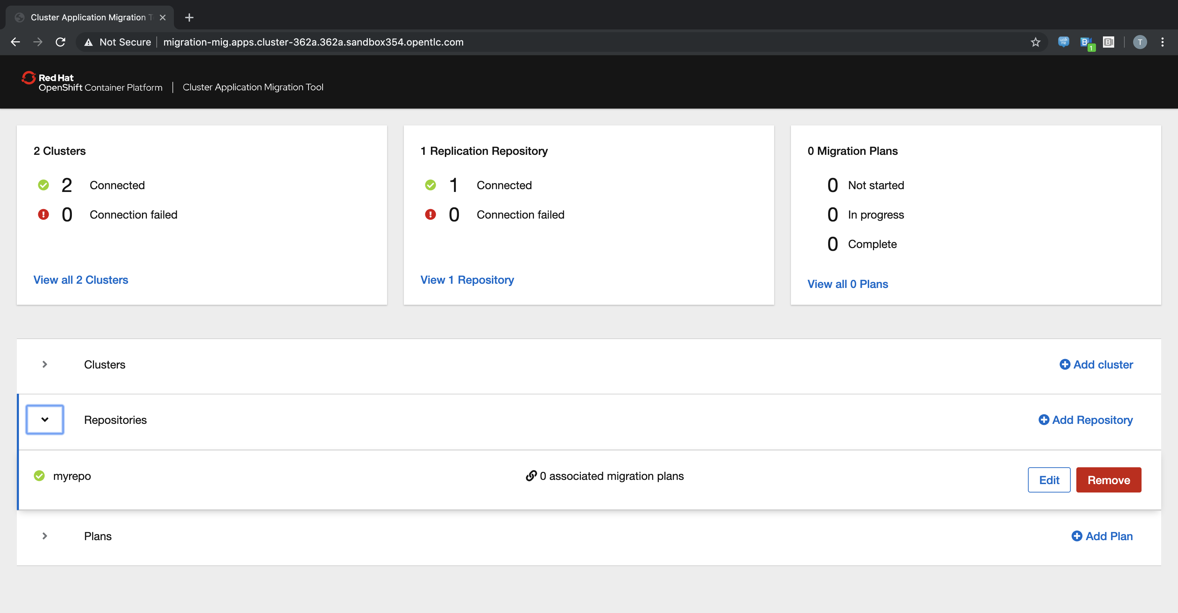The height and width of the screenshot is (613, 1178).
Task: Open the blue chat bubble browser extension
Action: coord(1063,42)
